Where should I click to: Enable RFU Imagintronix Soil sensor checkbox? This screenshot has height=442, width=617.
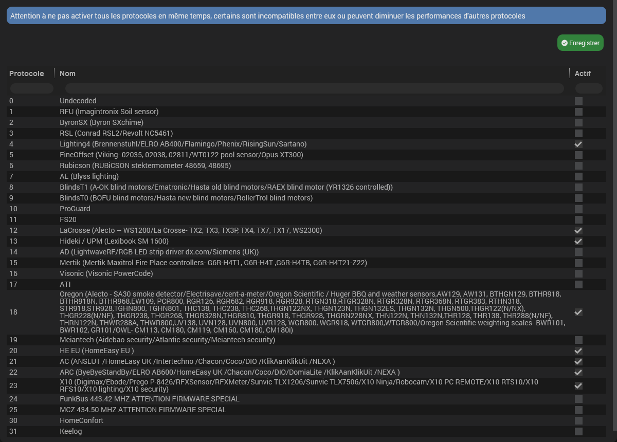[x=579, y=112]
